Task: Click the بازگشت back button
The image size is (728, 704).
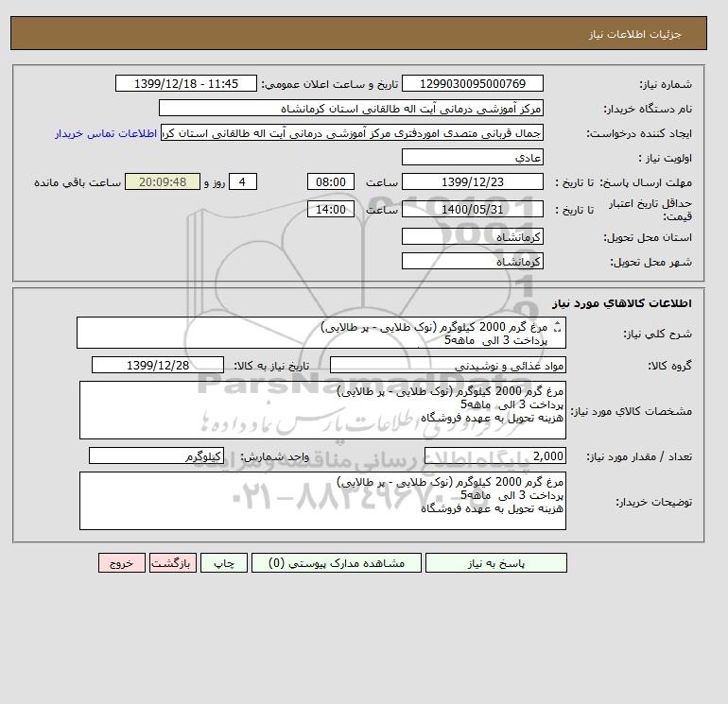Action: point(173,563)
